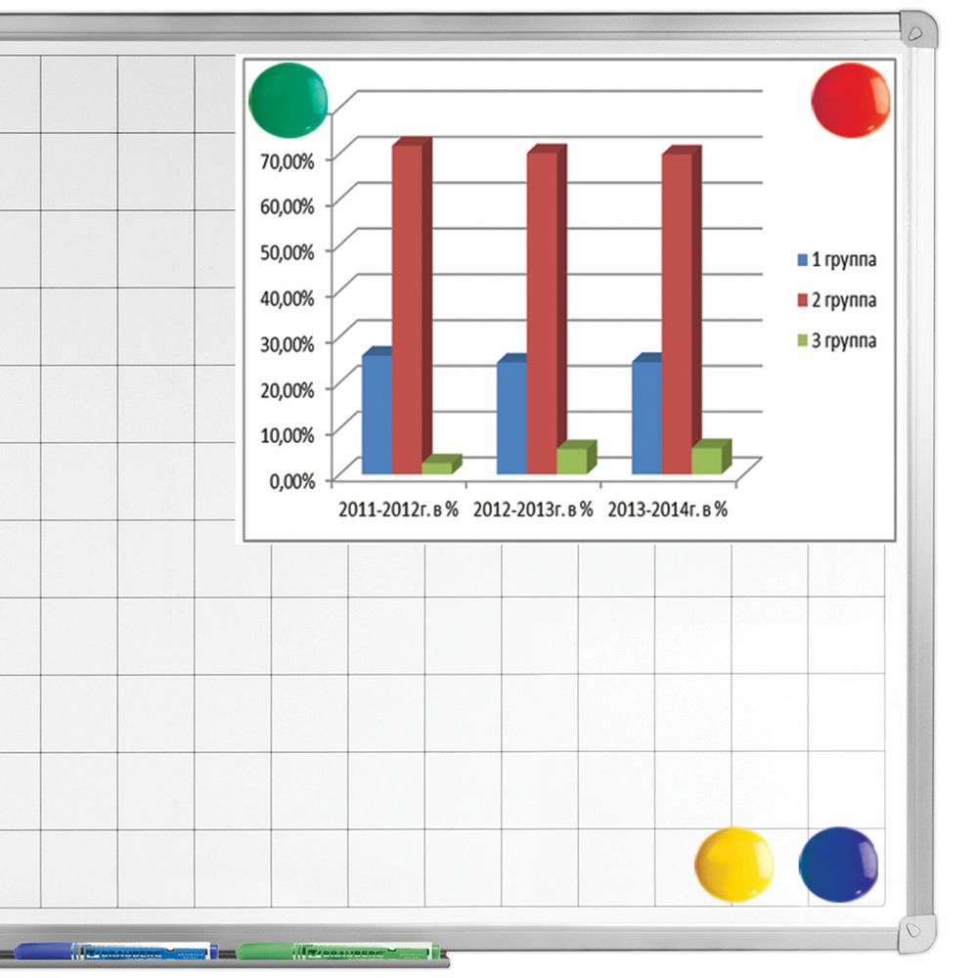The image size is (978, 978).
Task: Click the green bar for 2013-2014
Action: (706, 461)
